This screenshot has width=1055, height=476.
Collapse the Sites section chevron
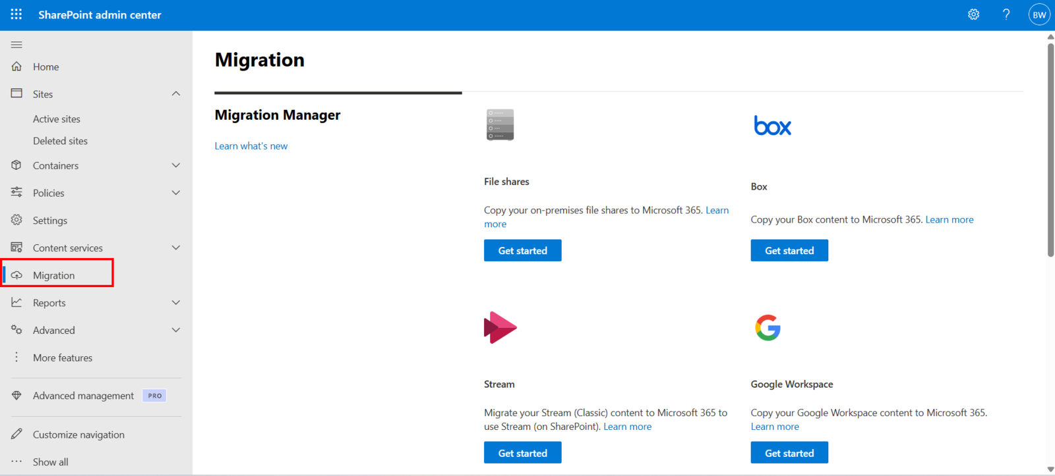point(176,93)
